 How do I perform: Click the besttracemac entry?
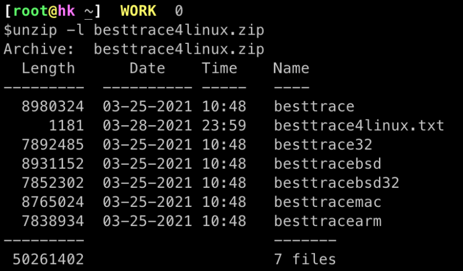click(x=328, y=202)
